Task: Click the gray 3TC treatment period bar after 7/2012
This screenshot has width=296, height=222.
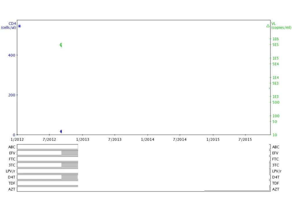Action: click(70, 165)
